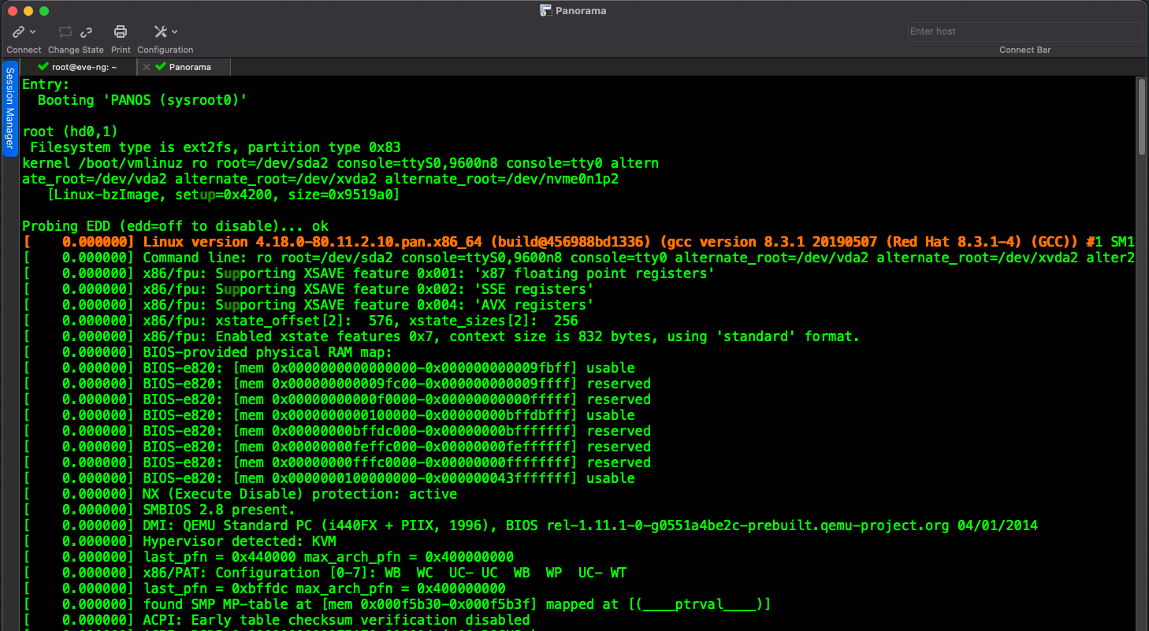Click the 'AVX registers' XSAVE feature line
Viewport: 1149px width, 631px height.
point(308,305)
